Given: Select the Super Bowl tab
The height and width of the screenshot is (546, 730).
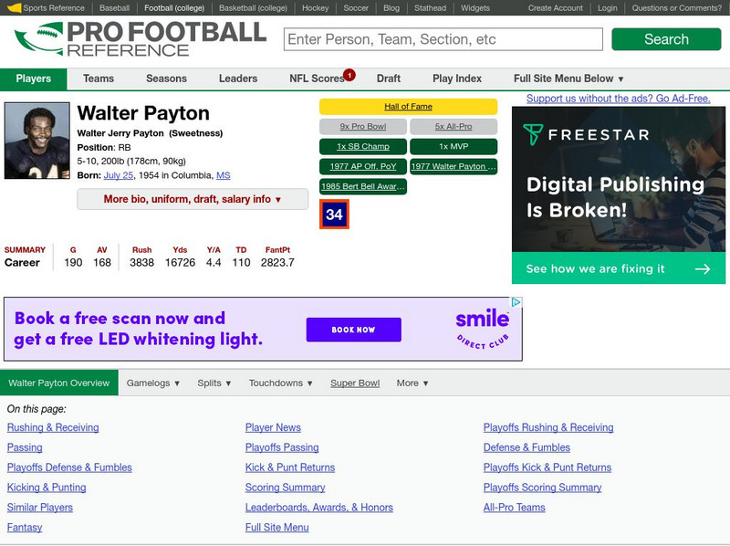Looking at the screenshot, I should (355, 383).
